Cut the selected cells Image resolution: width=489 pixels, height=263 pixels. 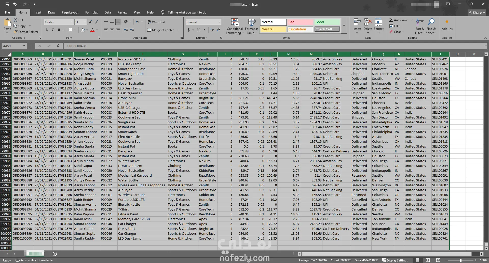pos(18,20)
